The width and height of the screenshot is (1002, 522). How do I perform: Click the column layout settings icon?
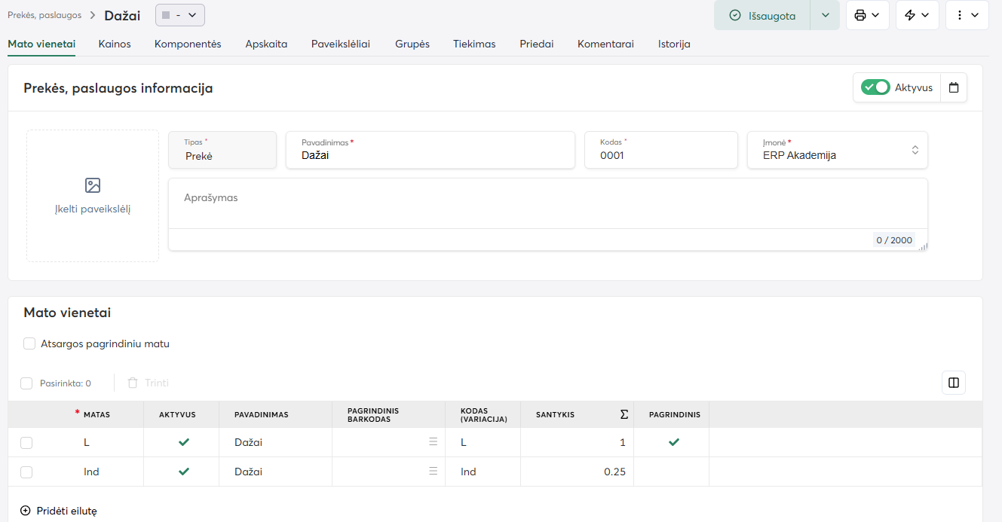954,383
